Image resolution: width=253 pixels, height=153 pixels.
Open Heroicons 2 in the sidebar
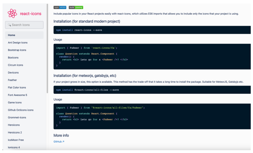coord(15,132)
